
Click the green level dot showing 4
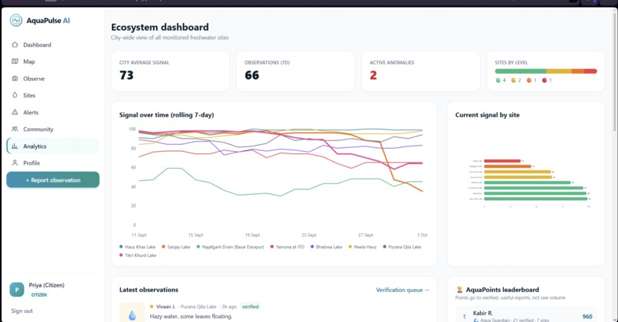(x=498, y=80)
